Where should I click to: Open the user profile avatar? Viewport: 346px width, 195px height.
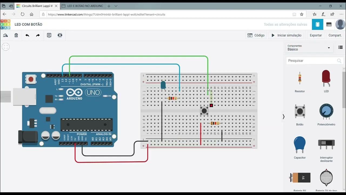(340, 24)
